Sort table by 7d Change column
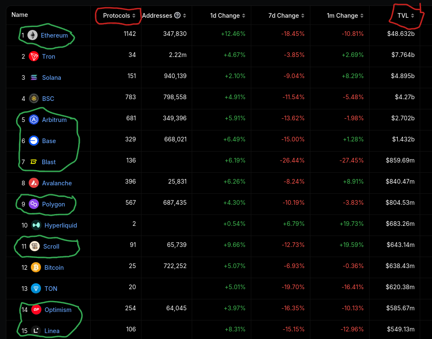 coord(286,16)
